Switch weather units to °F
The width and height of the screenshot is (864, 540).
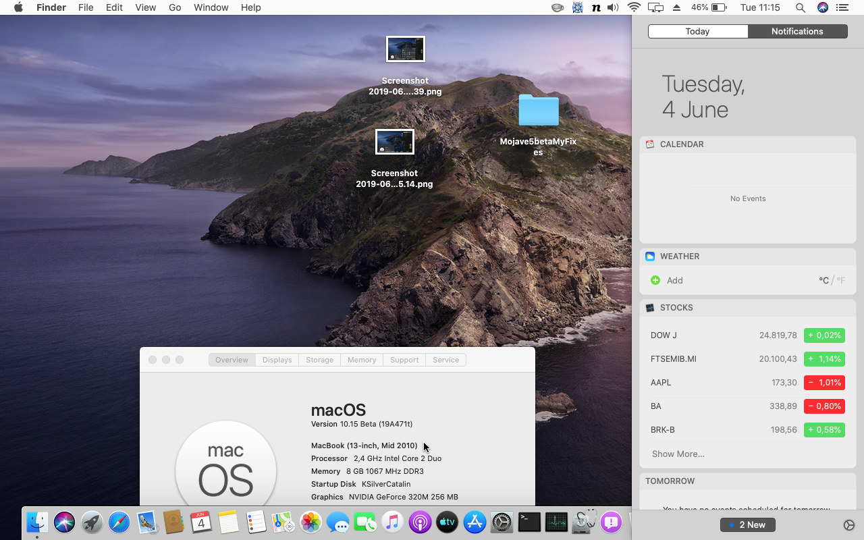pyautogui.click(x=841, y=280)
